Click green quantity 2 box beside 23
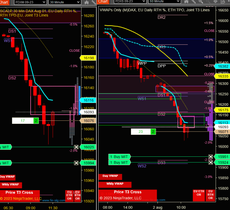 pos(153,132)
